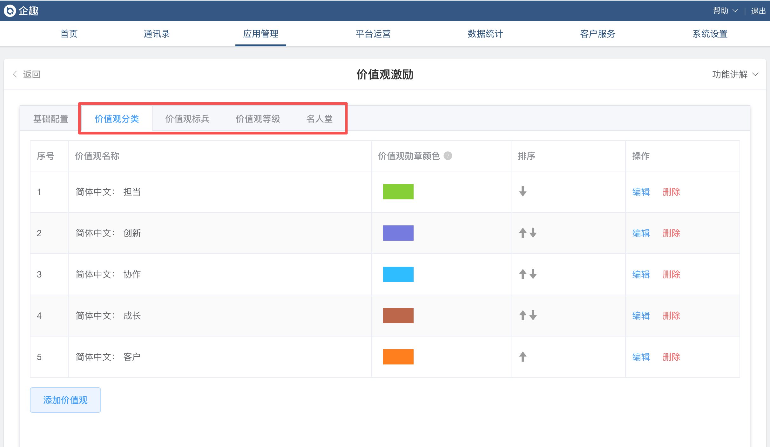The height and width of the screenshot is (447, 770).
Task: Open 客户服务 navigation item
Action: click(x=598, y=34)
